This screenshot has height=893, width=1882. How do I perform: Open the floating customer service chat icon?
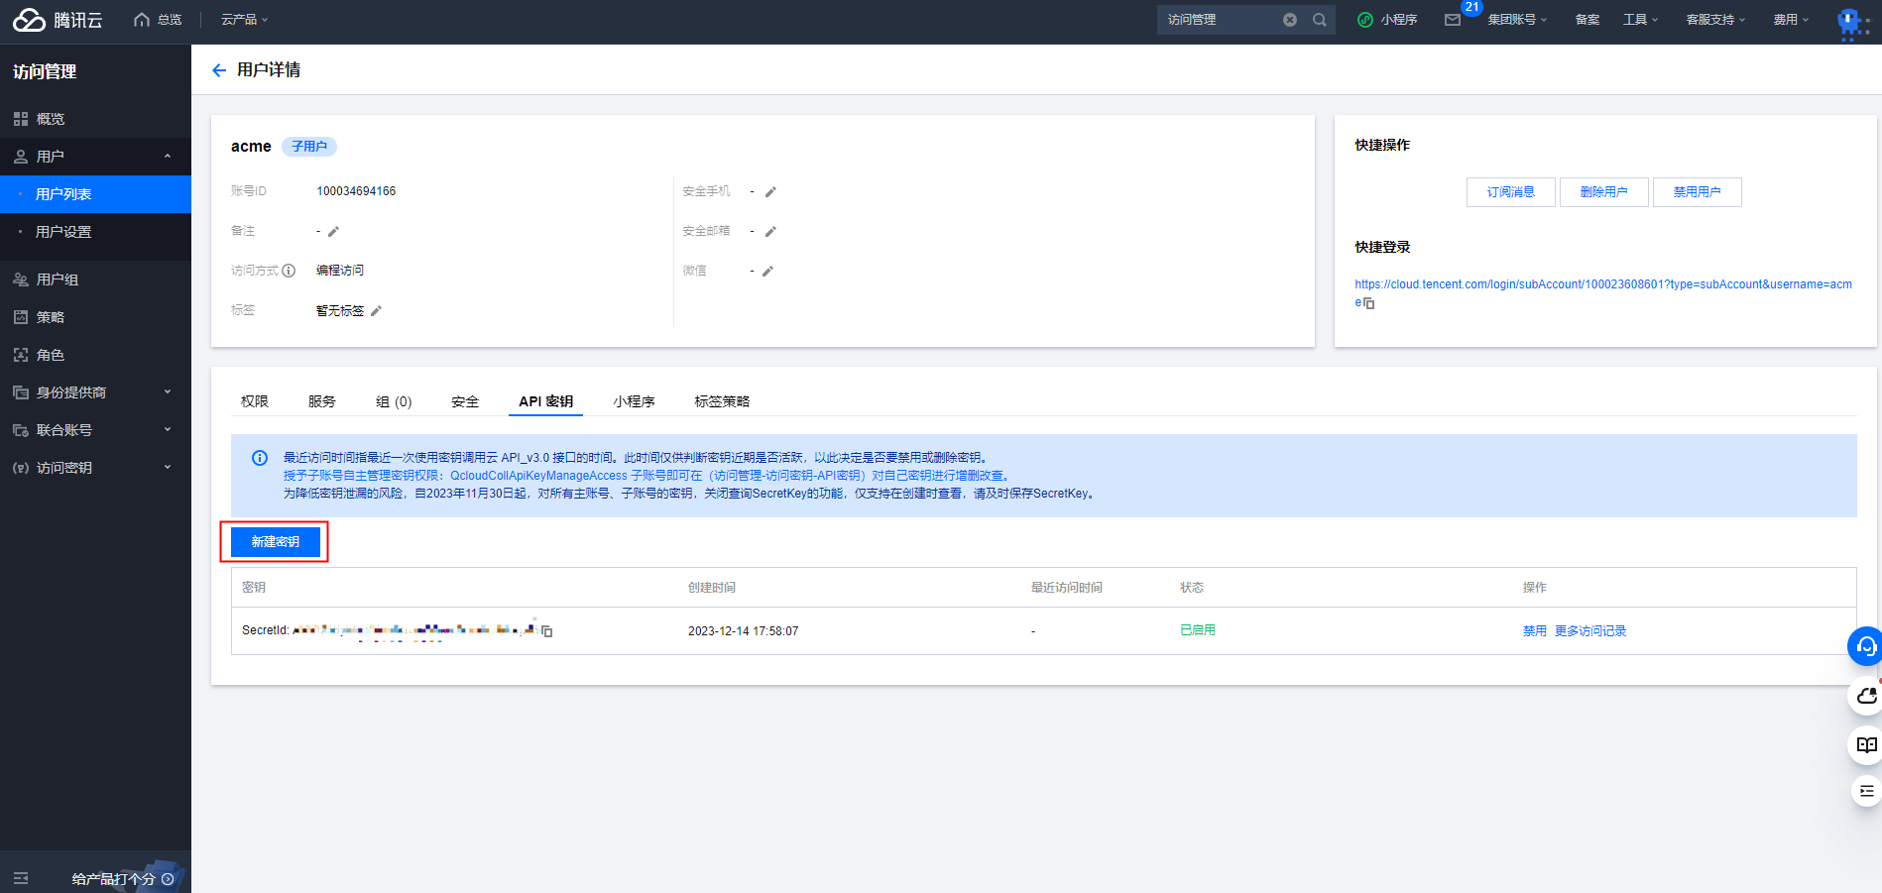pyautogui.click(x=1865, y=646)
